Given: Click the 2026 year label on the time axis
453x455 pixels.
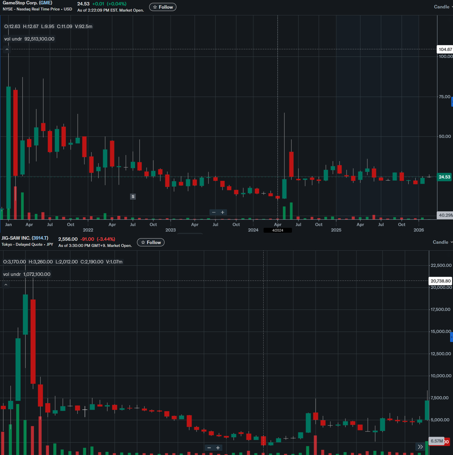Looking at the screenshot, I should 419,230.
